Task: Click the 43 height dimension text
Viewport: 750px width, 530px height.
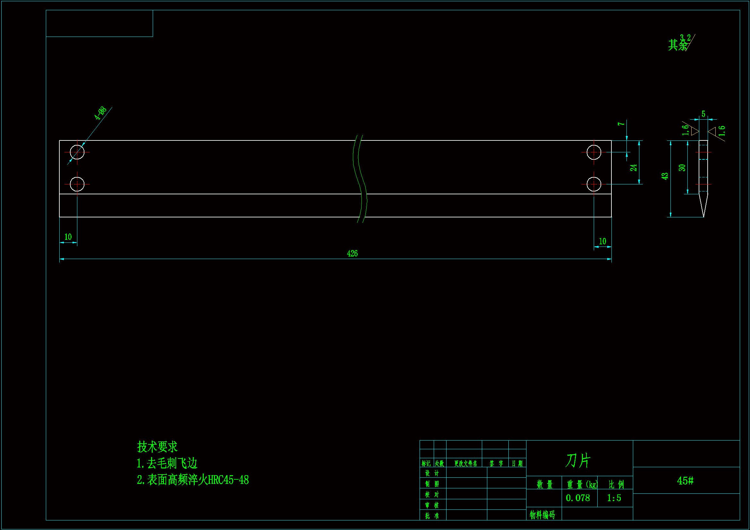Action: [665, 176]
